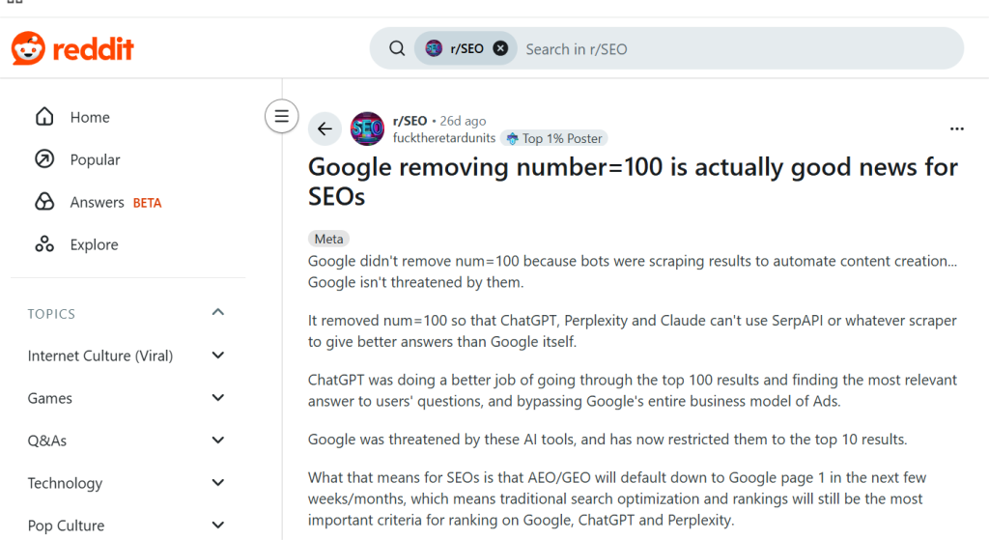Open the Reddit home logo
989x540 pixels.
[x=72, y=48]
